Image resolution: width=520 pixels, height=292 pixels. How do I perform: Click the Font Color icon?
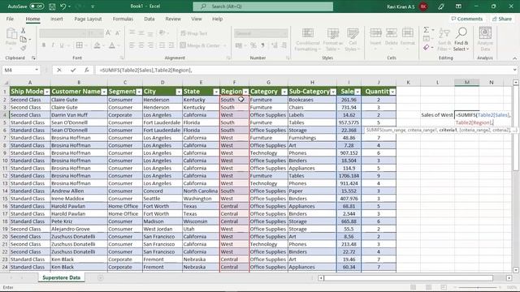(x=112, y=45)
